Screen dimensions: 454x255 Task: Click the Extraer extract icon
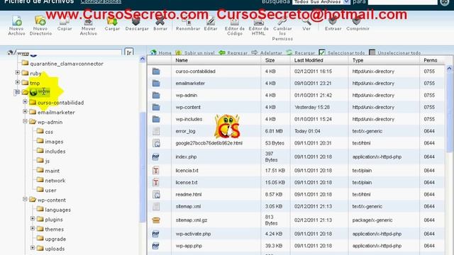pyautogui.click(x=333, y=21)
